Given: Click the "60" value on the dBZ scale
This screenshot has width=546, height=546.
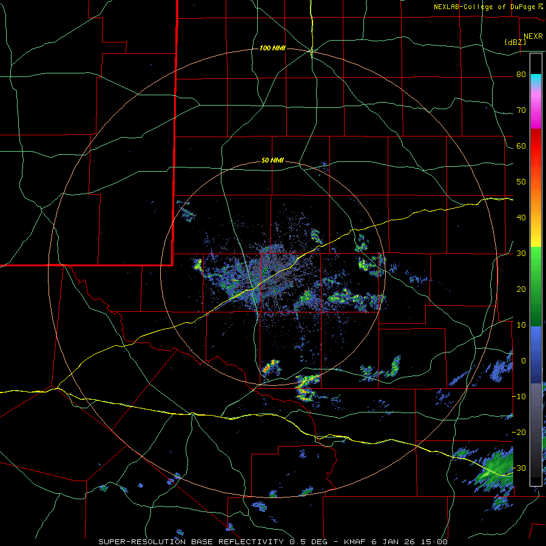Looking at the screenshot, I should point(521,146).
